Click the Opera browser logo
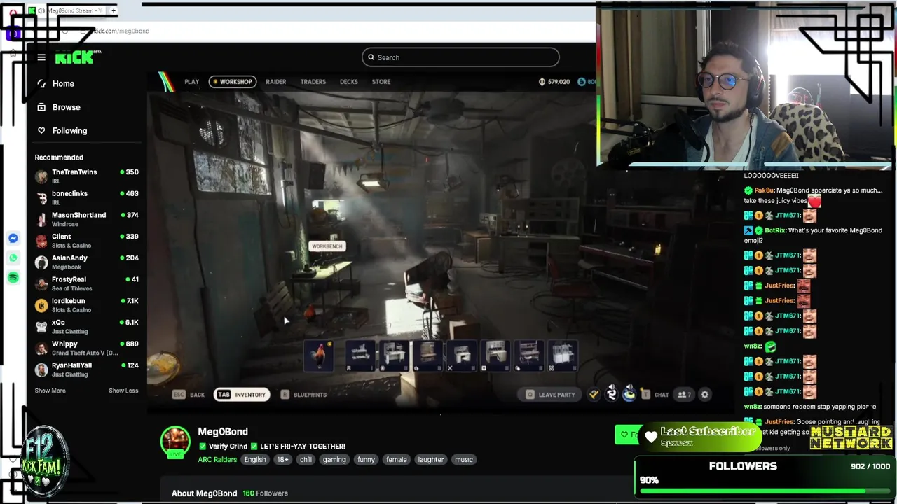 pyautogui.click(x=13, y=13)
